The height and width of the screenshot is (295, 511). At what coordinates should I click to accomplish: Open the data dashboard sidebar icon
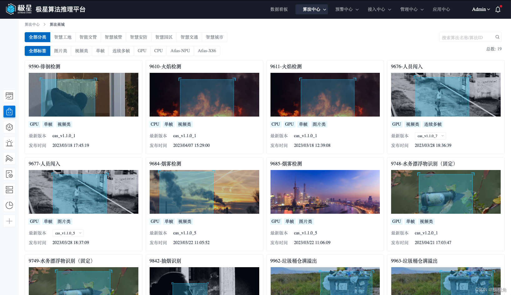point(9,96)
